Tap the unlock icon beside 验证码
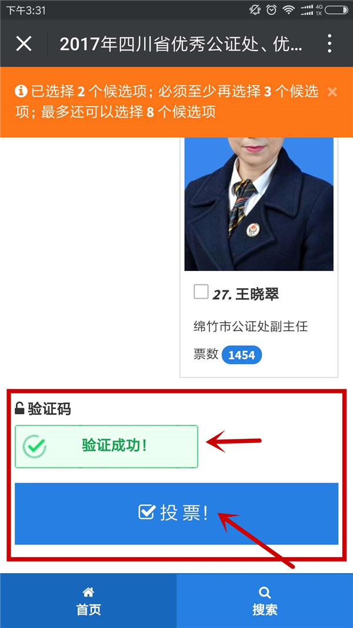This screenshot has height=628, width=353. [x=19, y=408]
